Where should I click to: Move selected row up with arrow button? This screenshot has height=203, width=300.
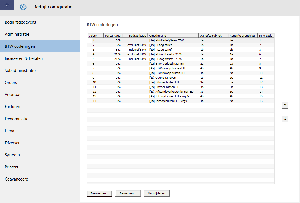click(285, 105)
